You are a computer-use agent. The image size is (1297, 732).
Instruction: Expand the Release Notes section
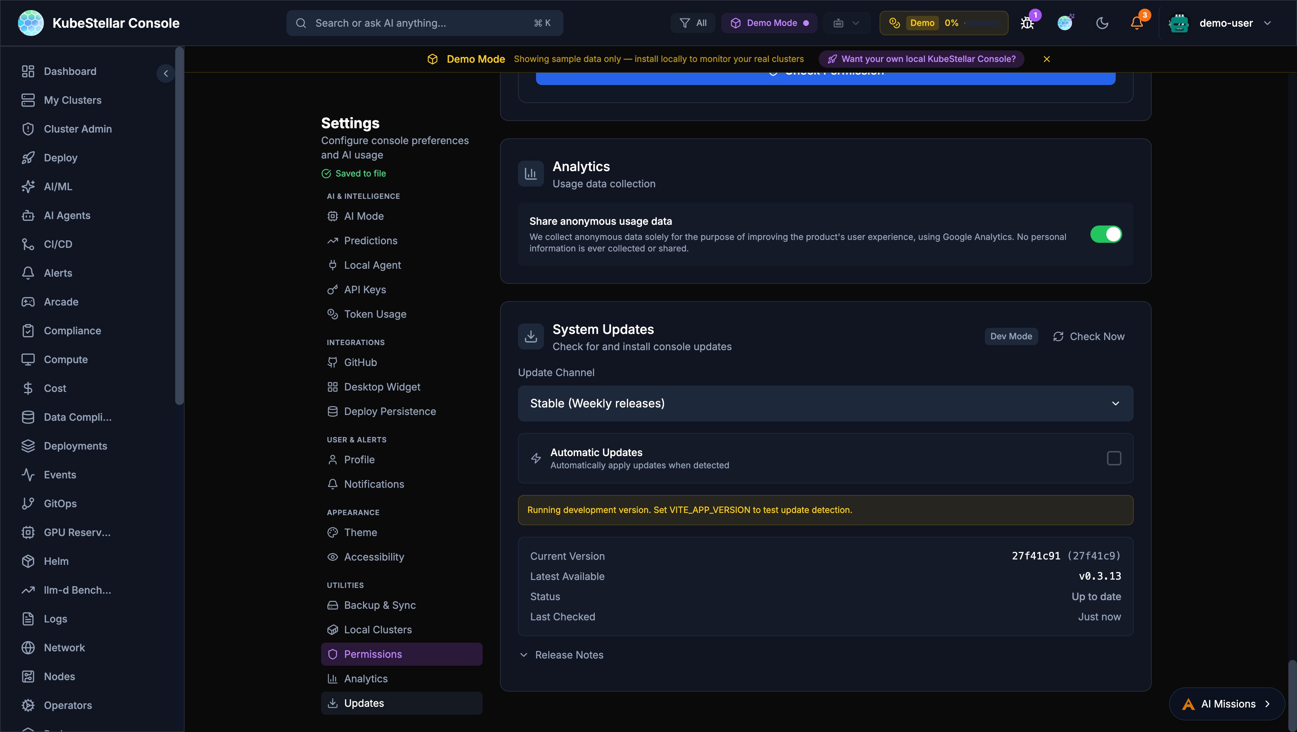[x=562, y=655]
